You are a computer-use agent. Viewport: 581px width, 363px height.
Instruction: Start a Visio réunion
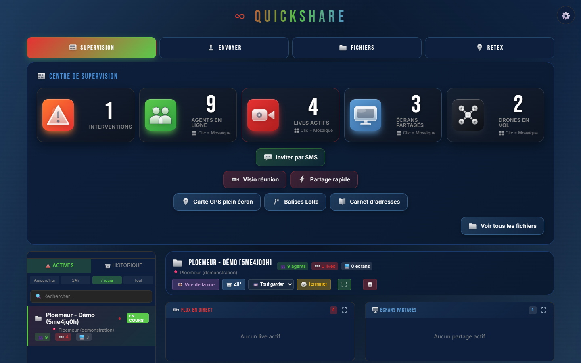coord(255,179)
